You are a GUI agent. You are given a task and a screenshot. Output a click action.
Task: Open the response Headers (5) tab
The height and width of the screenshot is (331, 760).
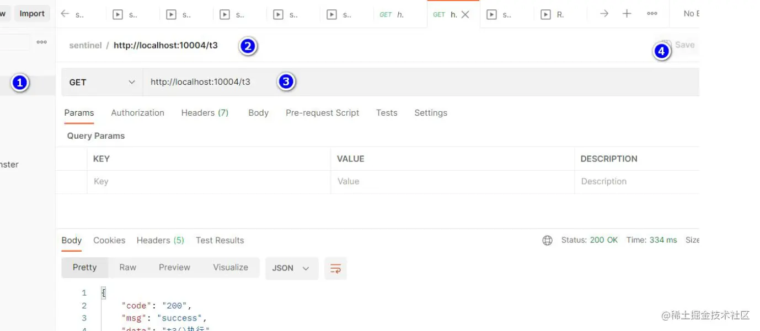(160, 241)
